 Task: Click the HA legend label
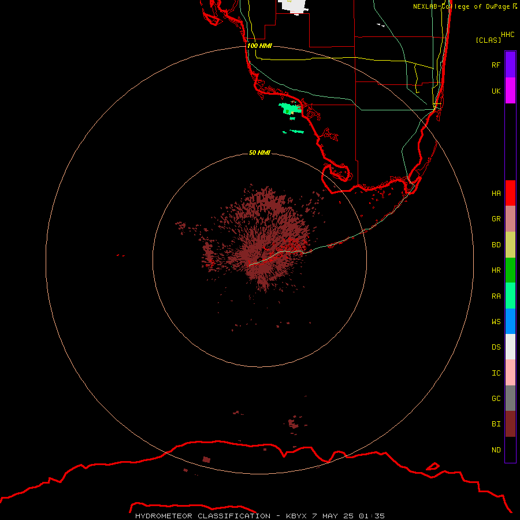pos(496,193)
